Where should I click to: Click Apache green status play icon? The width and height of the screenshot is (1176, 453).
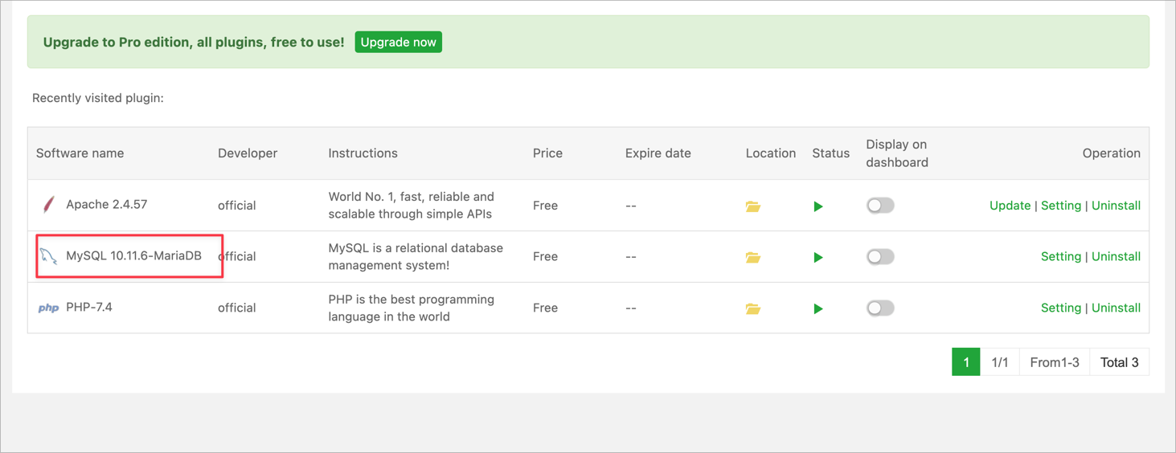(818, 206)
